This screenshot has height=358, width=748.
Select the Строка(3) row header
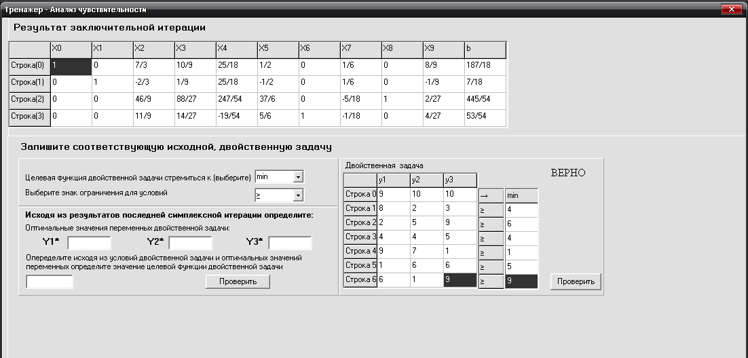[30, 118]
